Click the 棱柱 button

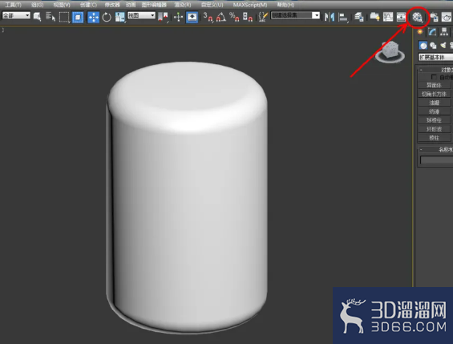(435, 138)
